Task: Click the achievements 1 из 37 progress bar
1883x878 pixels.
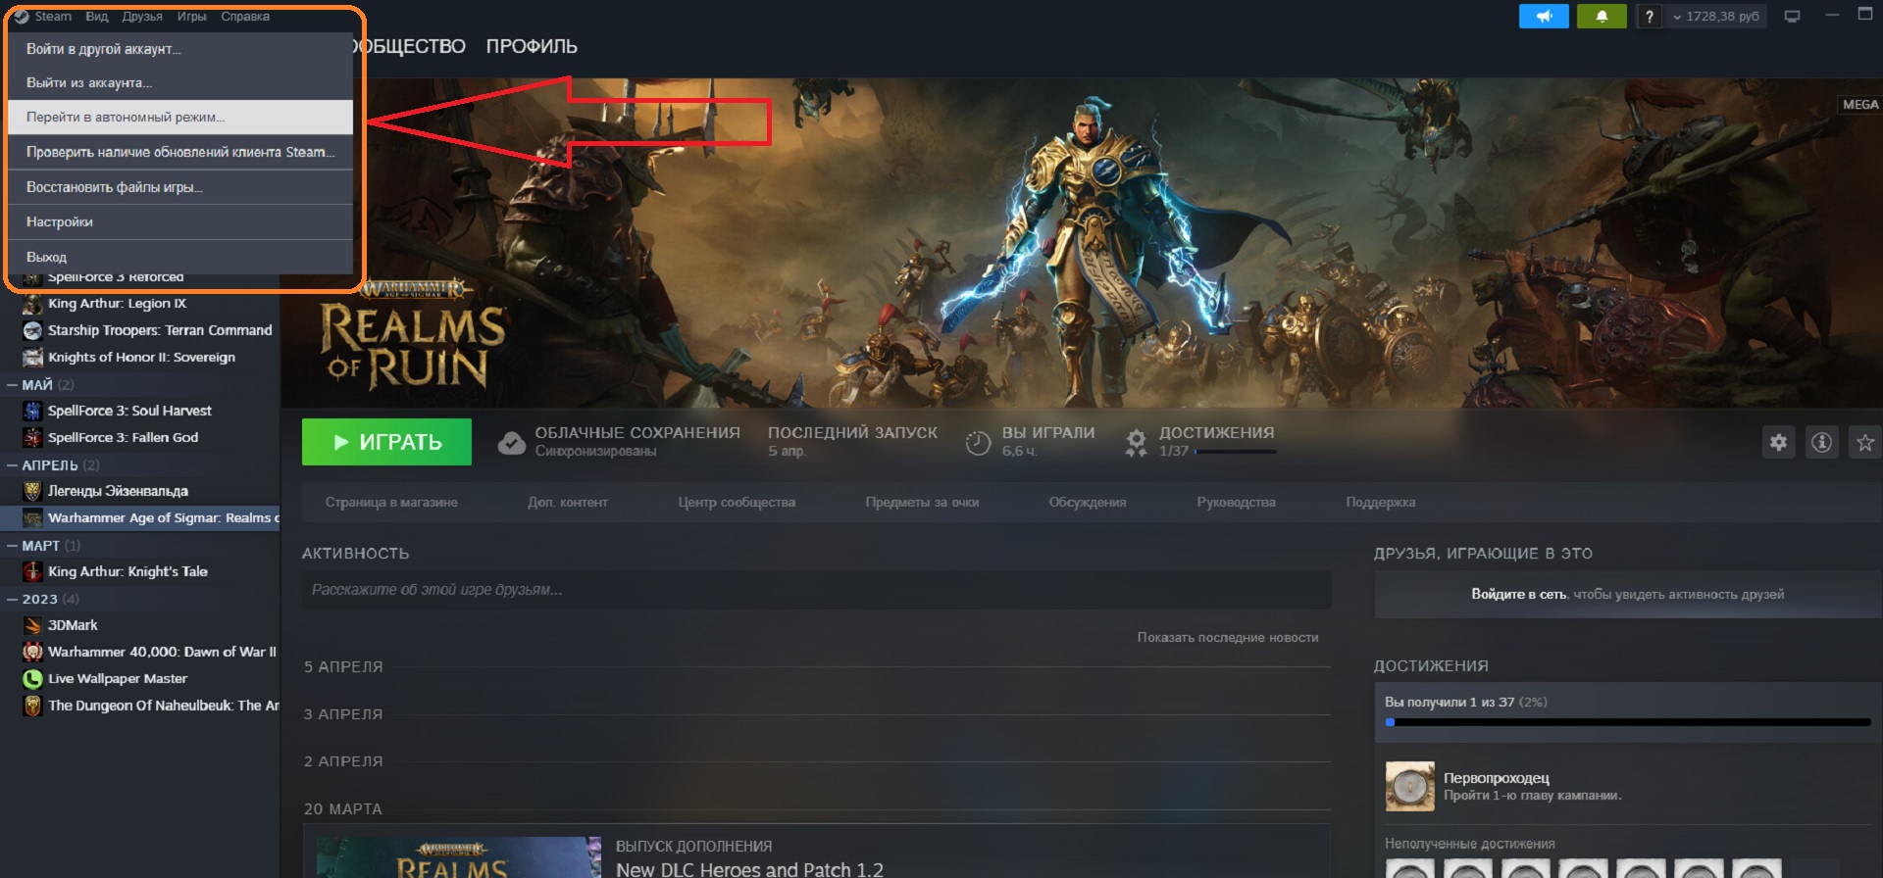Action: [x=1628, y=722]
